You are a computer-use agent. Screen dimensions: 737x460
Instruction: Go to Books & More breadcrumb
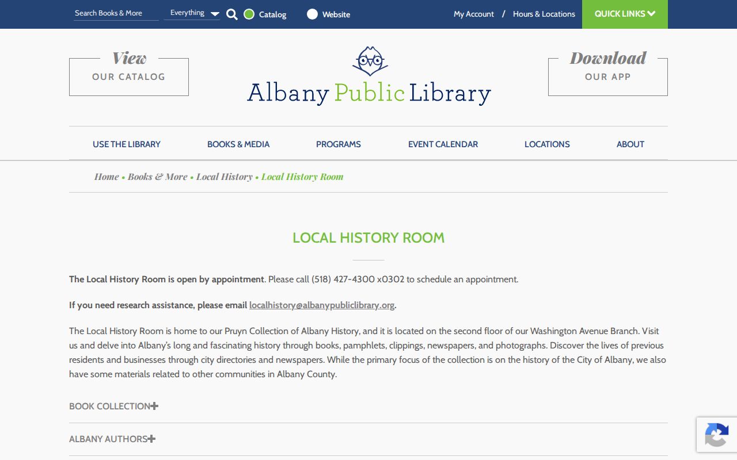(x=158, y=177)
